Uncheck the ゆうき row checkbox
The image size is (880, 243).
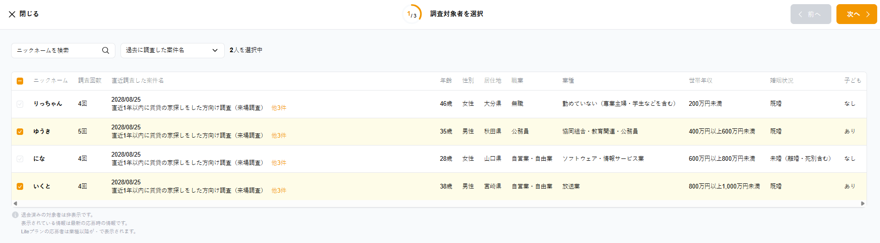(x=20, y=132)
